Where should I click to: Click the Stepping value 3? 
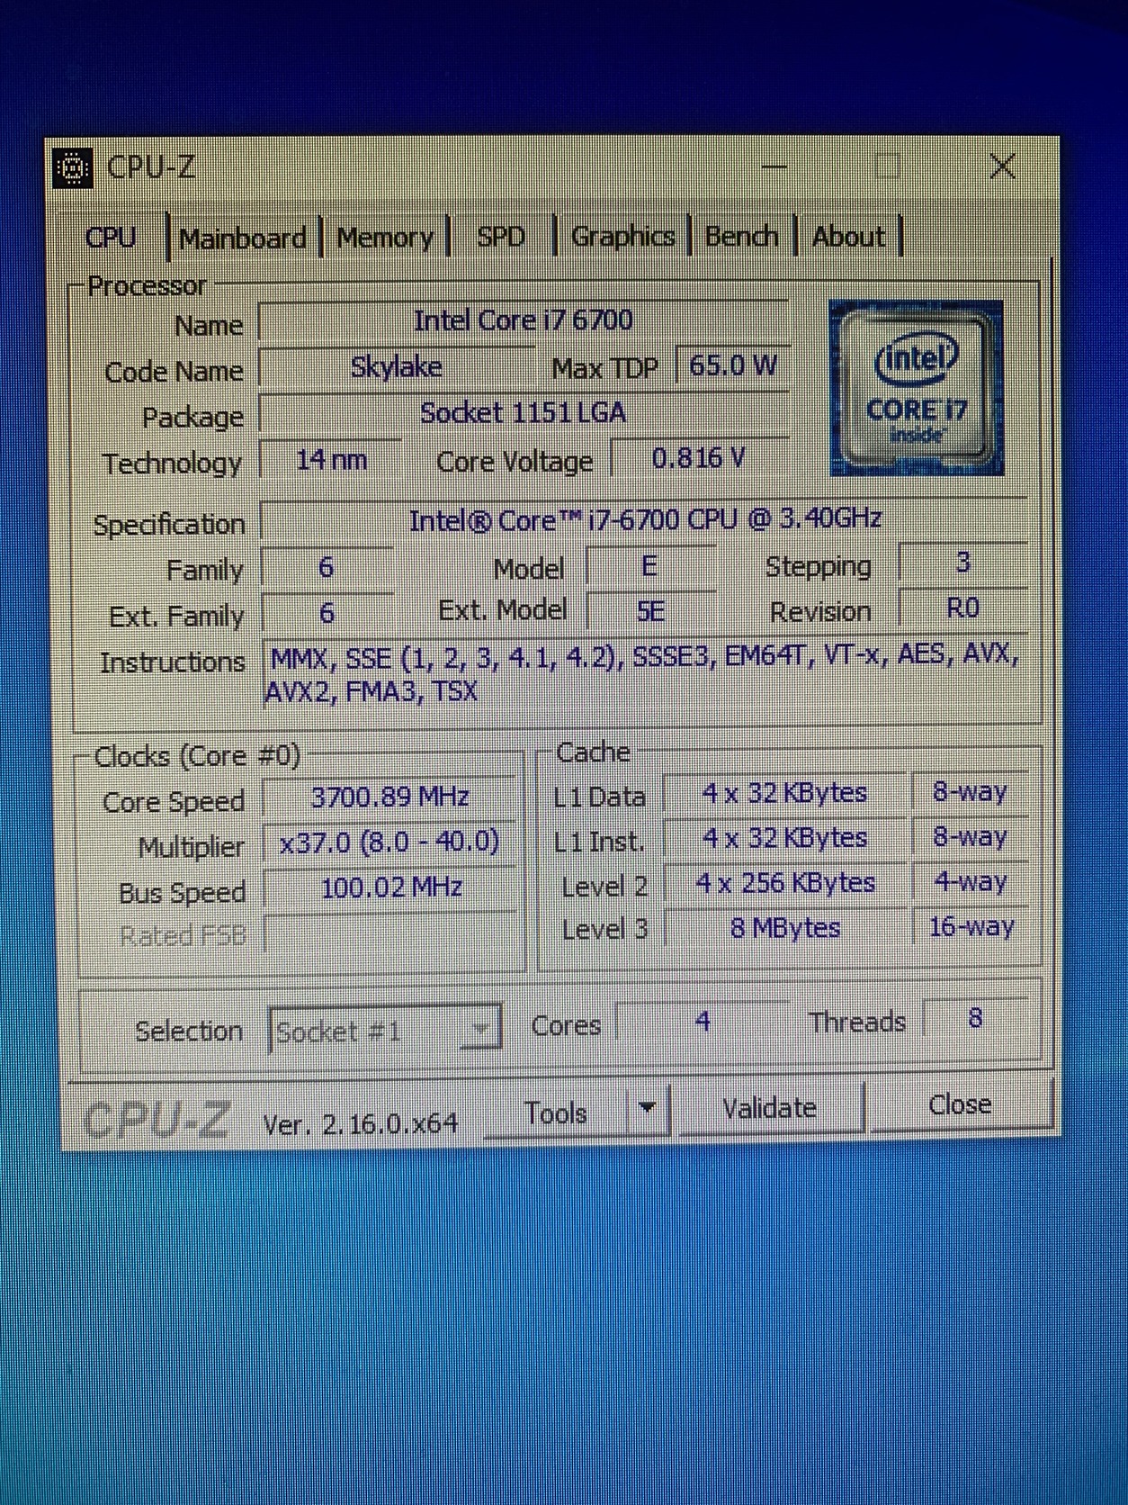pos(962,563)
